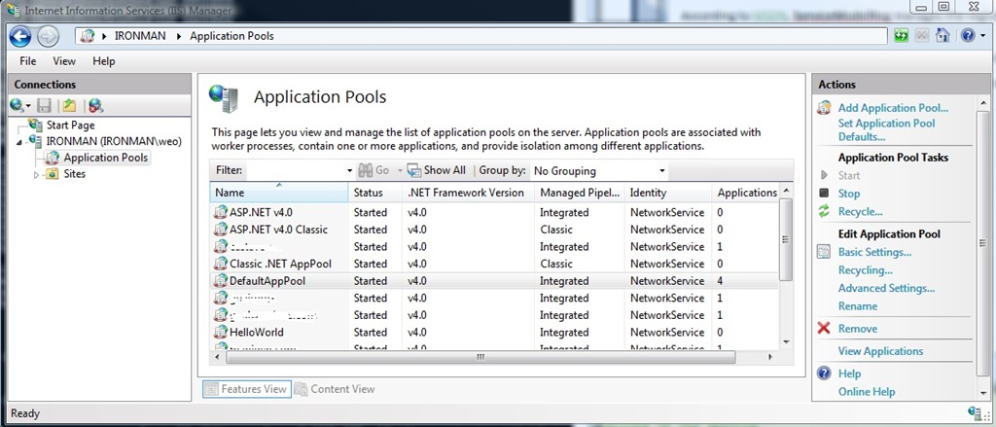Open Advanced Settings link
This screenshot has height=427, width=996.
(x=886, y=288)
